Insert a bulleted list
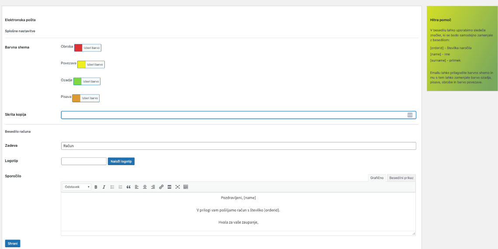This screenshot has height=249, width=498. coord(112,187)
